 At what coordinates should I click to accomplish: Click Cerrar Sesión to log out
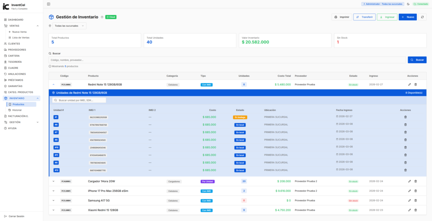tap(16, 216)
